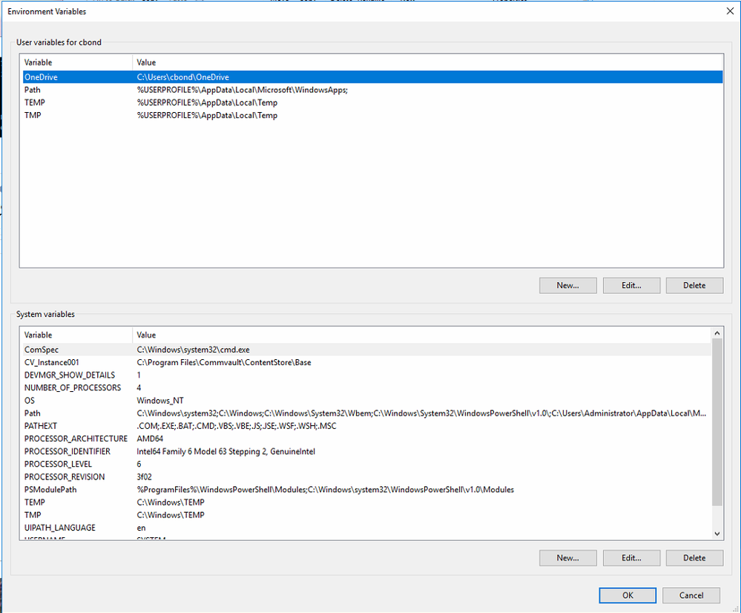Click value C:\Windows\system32\cmd.exe
The width and height of the screenshot is (741, 613).
click(194, 350)
